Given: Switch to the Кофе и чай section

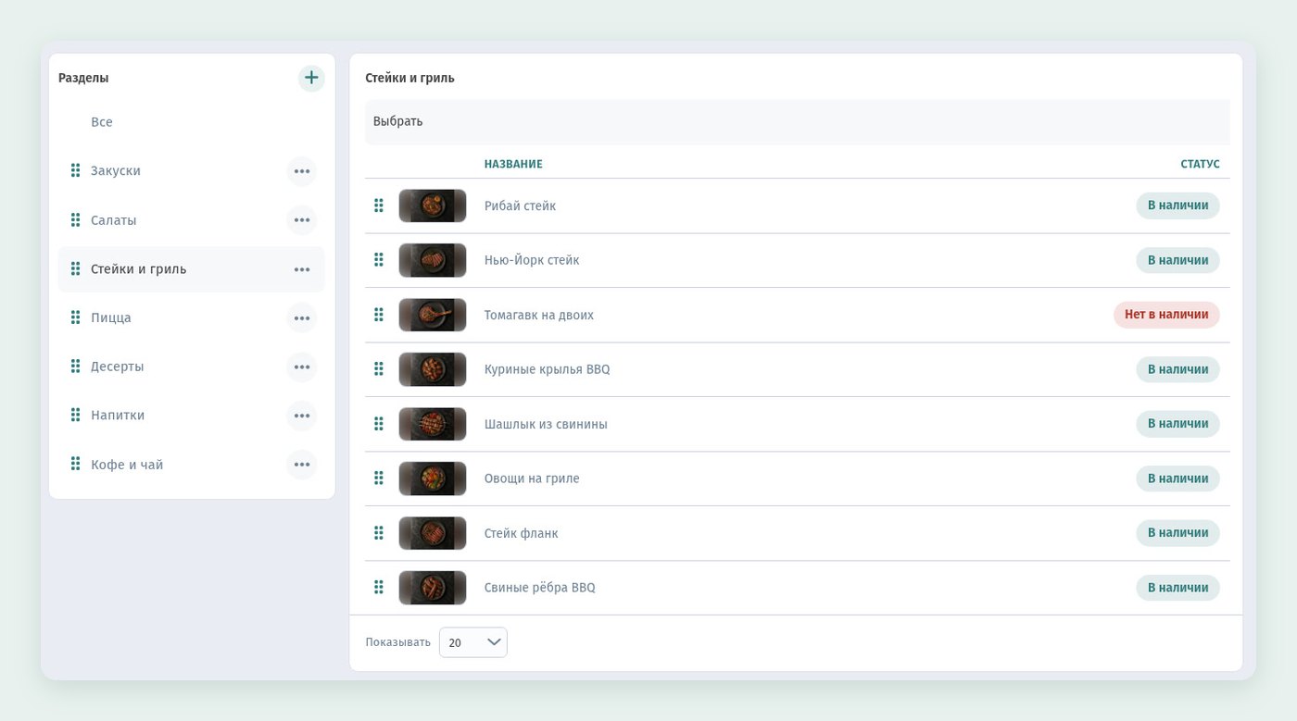Looking at the screenshot, I should pos(127,465).
